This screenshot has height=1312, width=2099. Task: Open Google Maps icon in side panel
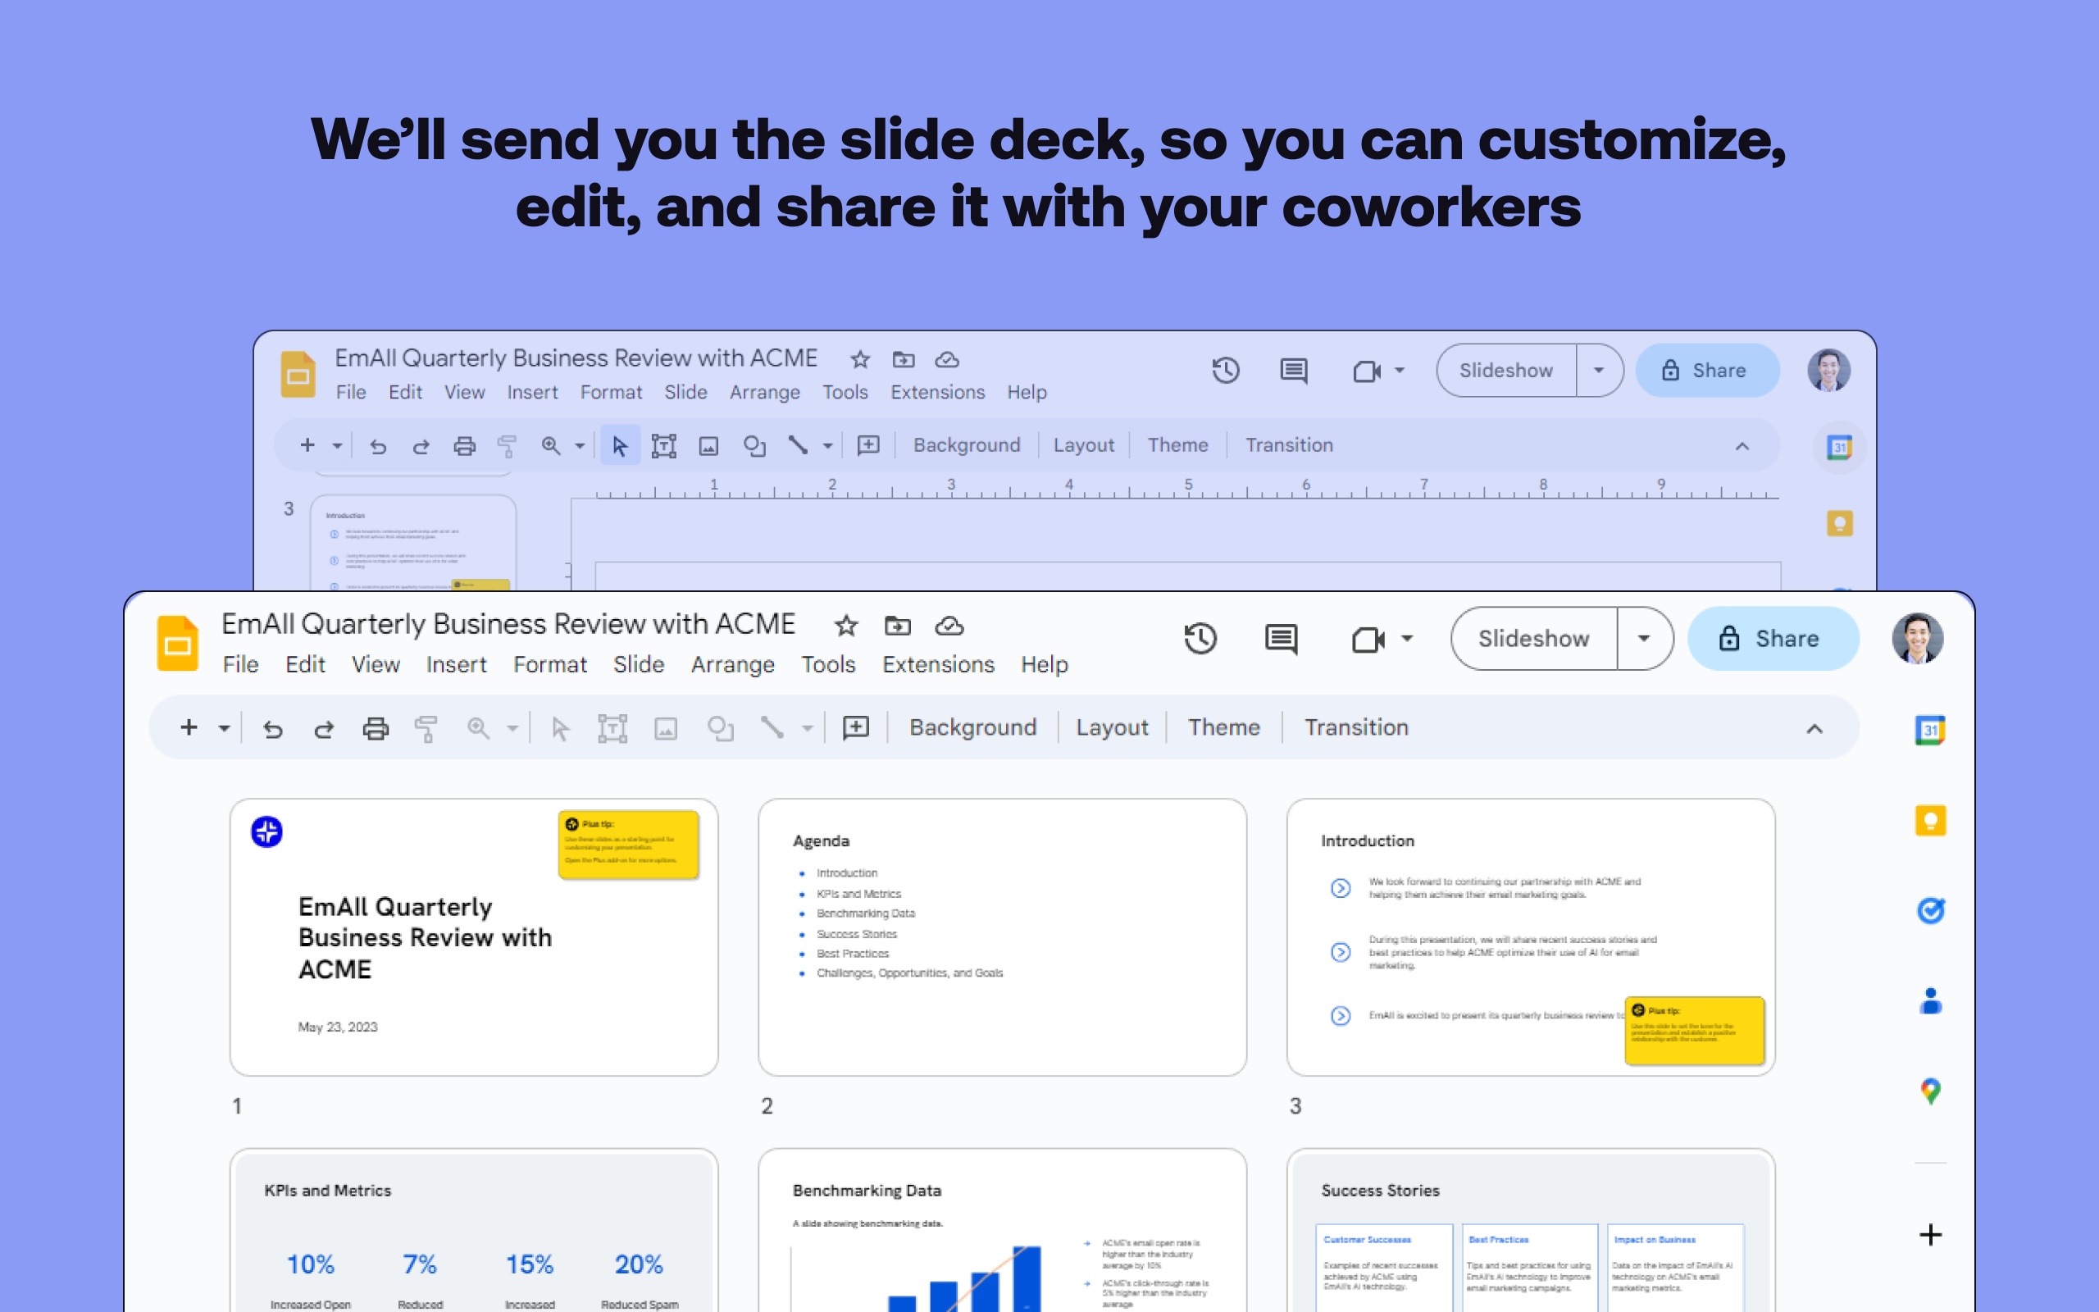point(1929,1090)
